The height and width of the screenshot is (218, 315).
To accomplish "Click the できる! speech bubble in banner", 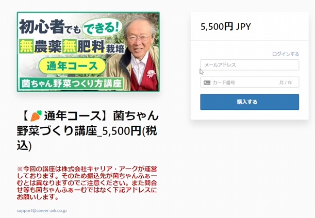I will point(103,28).
